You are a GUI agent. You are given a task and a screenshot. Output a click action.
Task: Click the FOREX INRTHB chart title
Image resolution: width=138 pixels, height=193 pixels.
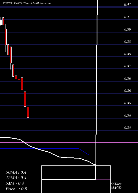click(x=14, y=3)
